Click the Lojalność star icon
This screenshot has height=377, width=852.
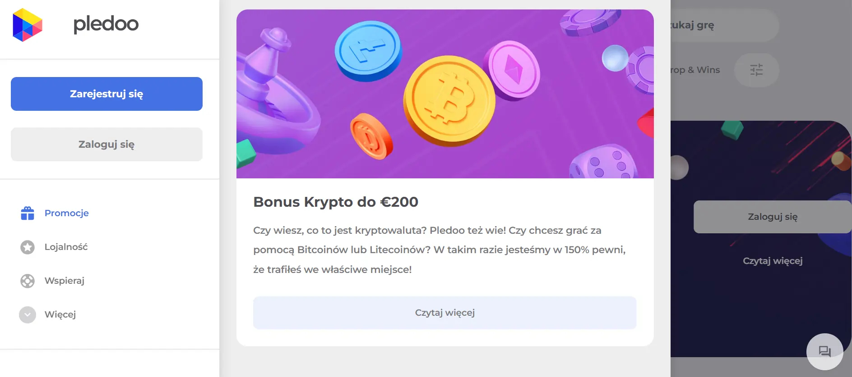(x=28, y=247)
